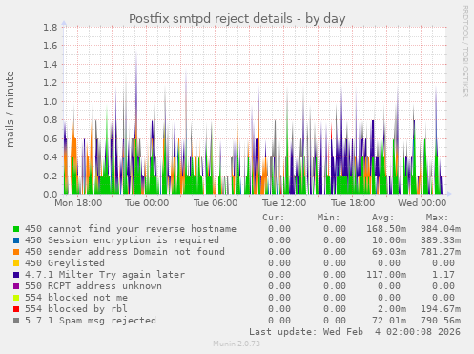The width and height of the screenshot is (474, 354).
Task: Click the lime blocked not me swatch
Action: coord(16,298)
